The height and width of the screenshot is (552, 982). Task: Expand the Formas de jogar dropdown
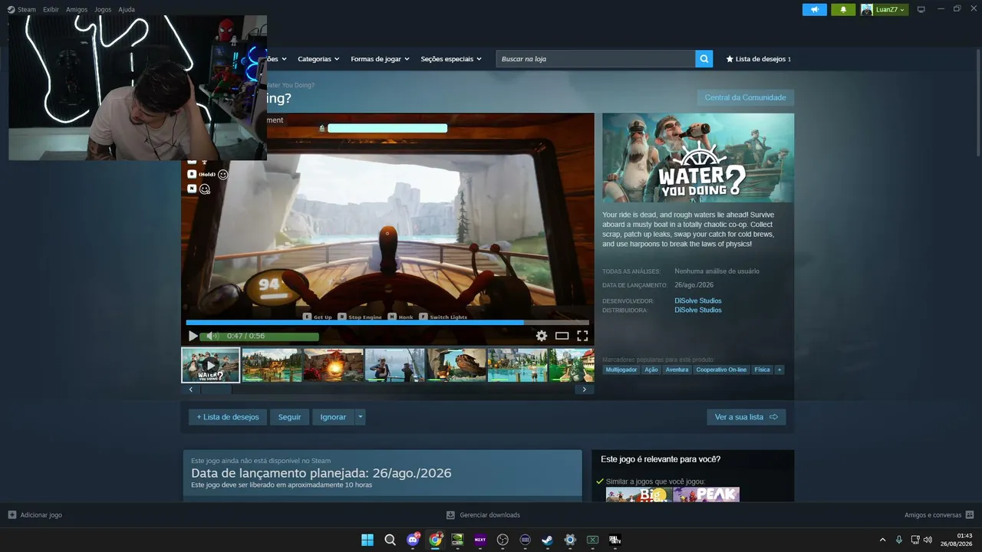pos(380,59)
